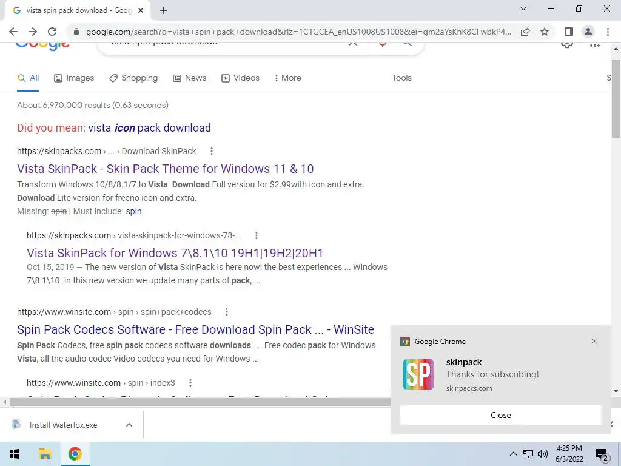Click scrollbar left arrow

click(x=5, y=402)
